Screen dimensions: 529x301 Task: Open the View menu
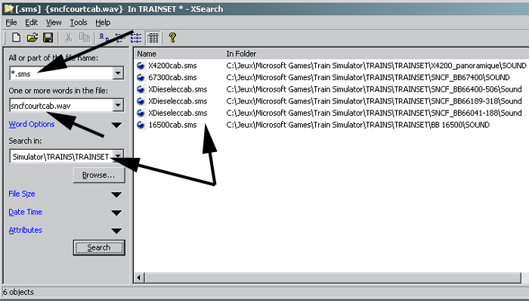click(x=54, y=23)
